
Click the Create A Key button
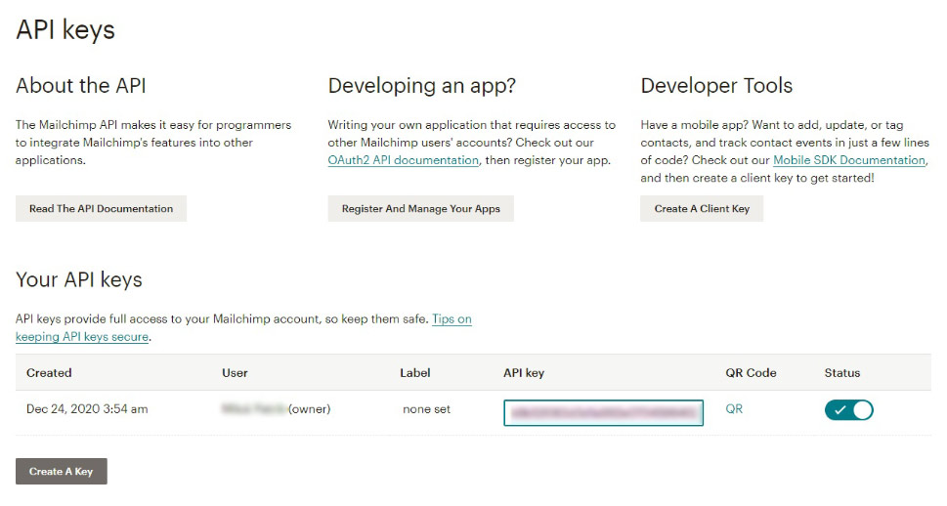(x=61, y=471)
